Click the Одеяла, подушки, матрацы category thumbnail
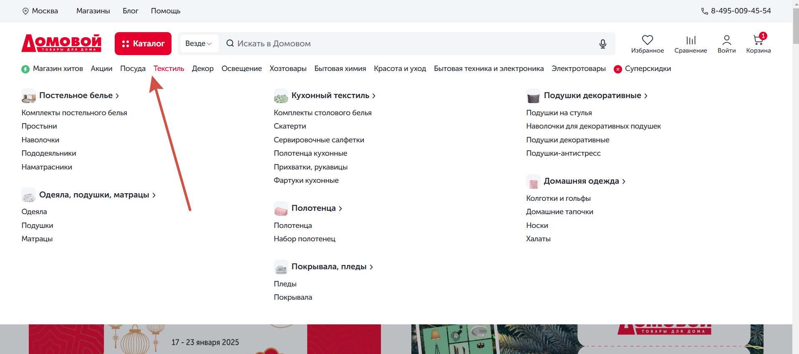The height and width of the screenshot is (354, 799). [x=29, y=195]
